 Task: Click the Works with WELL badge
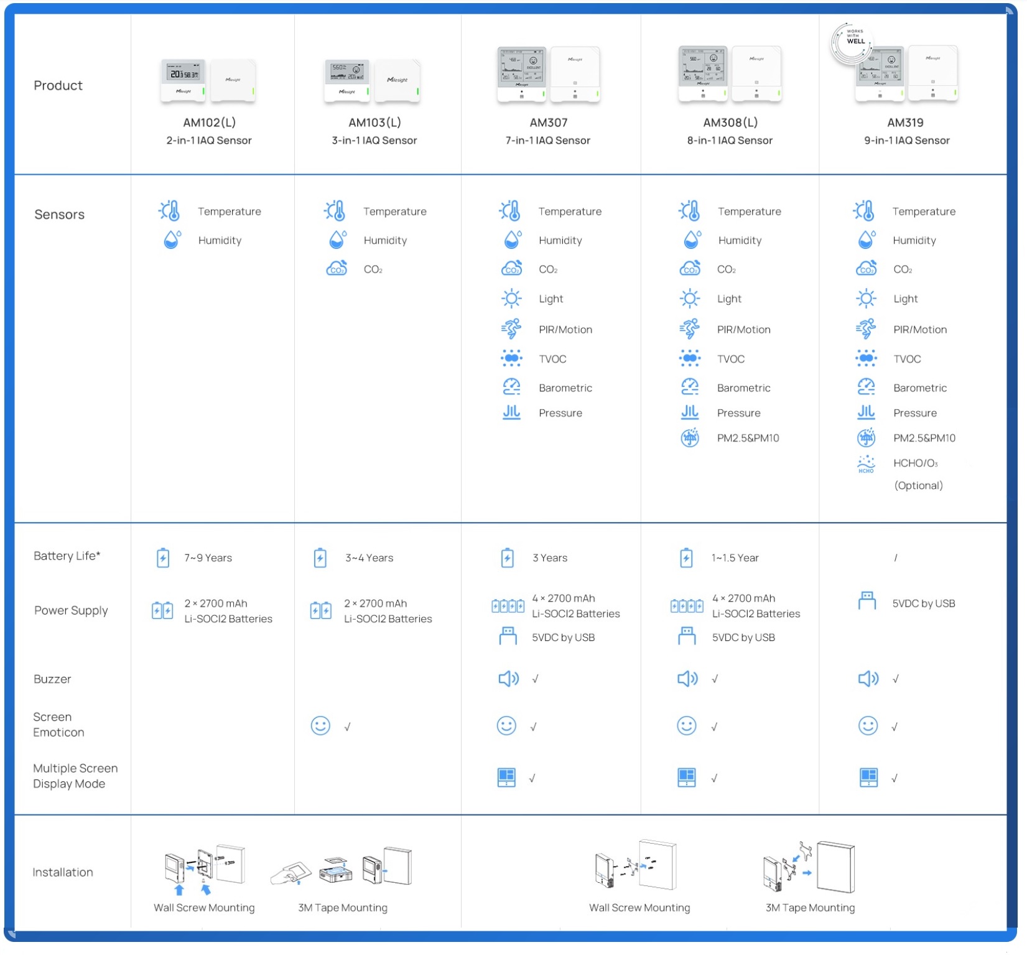tap(853, 44)
